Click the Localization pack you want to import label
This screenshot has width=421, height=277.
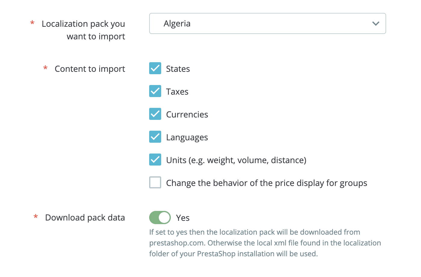pos(83,30)
